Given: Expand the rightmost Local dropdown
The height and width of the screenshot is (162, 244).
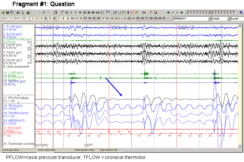Looking at the screenshot, I should (237, 18).
